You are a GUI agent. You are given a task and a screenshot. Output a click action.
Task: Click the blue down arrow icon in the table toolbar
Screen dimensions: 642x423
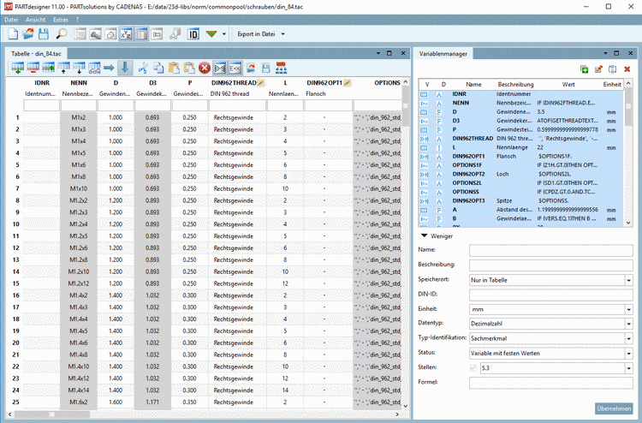(x=126, y=67)
